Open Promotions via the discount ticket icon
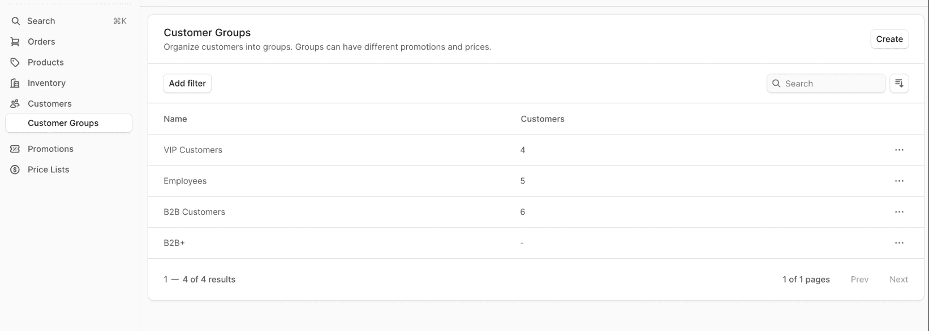Image resolution: width=929 pixels, height=331 pixels. 15,149
